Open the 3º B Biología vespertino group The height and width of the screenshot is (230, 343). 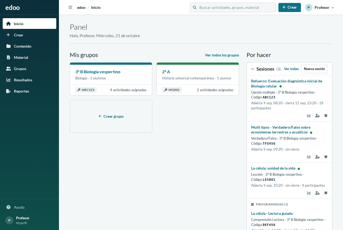pyautogui.click(x=98, y=72)
